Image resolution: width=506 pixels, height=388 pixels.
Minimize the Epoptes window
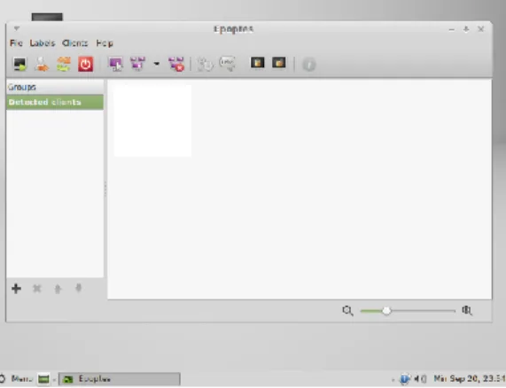coord(452,29)
